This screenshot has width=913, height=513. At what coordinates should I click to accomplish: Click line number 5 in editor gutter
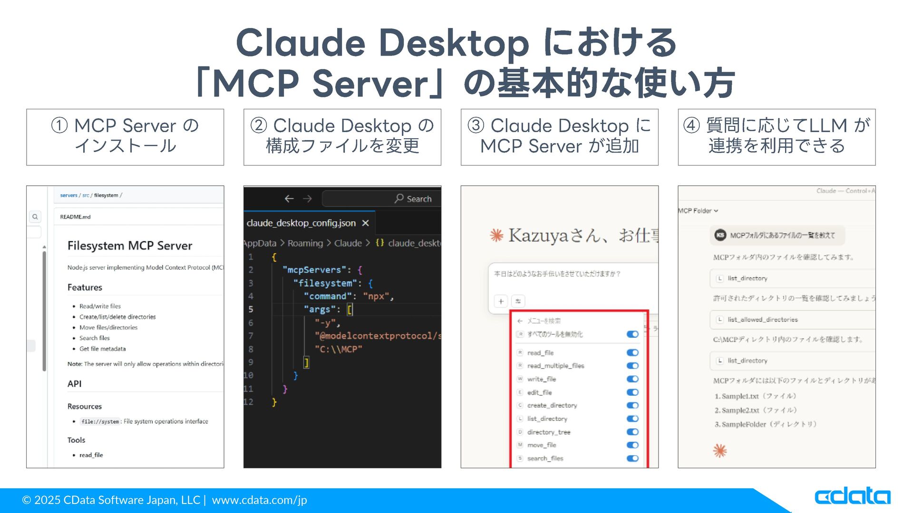tap(251, 309)
